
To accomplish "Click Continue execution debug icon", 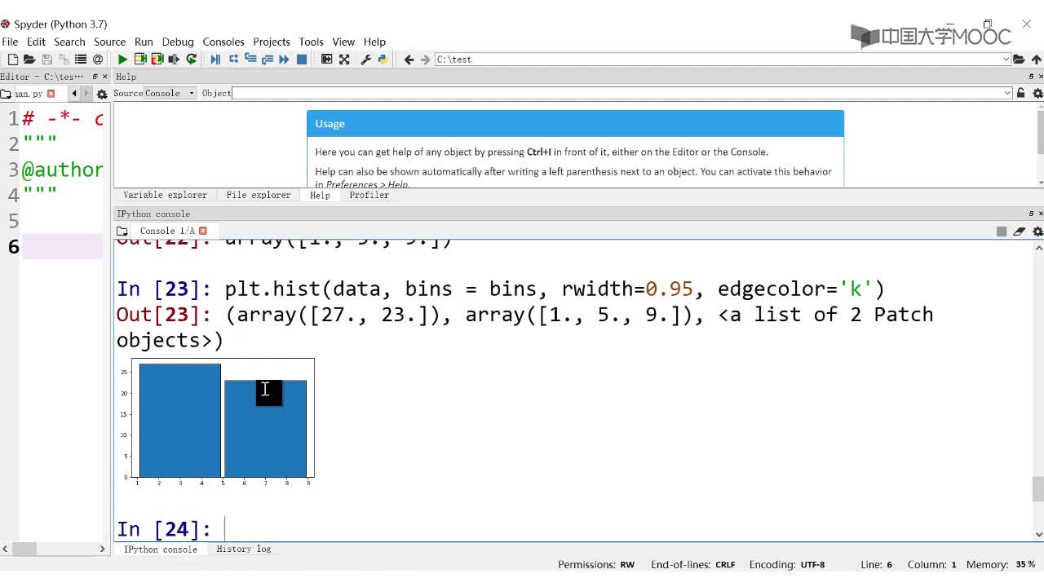I will pyautogui.click(x=284, y=60).
